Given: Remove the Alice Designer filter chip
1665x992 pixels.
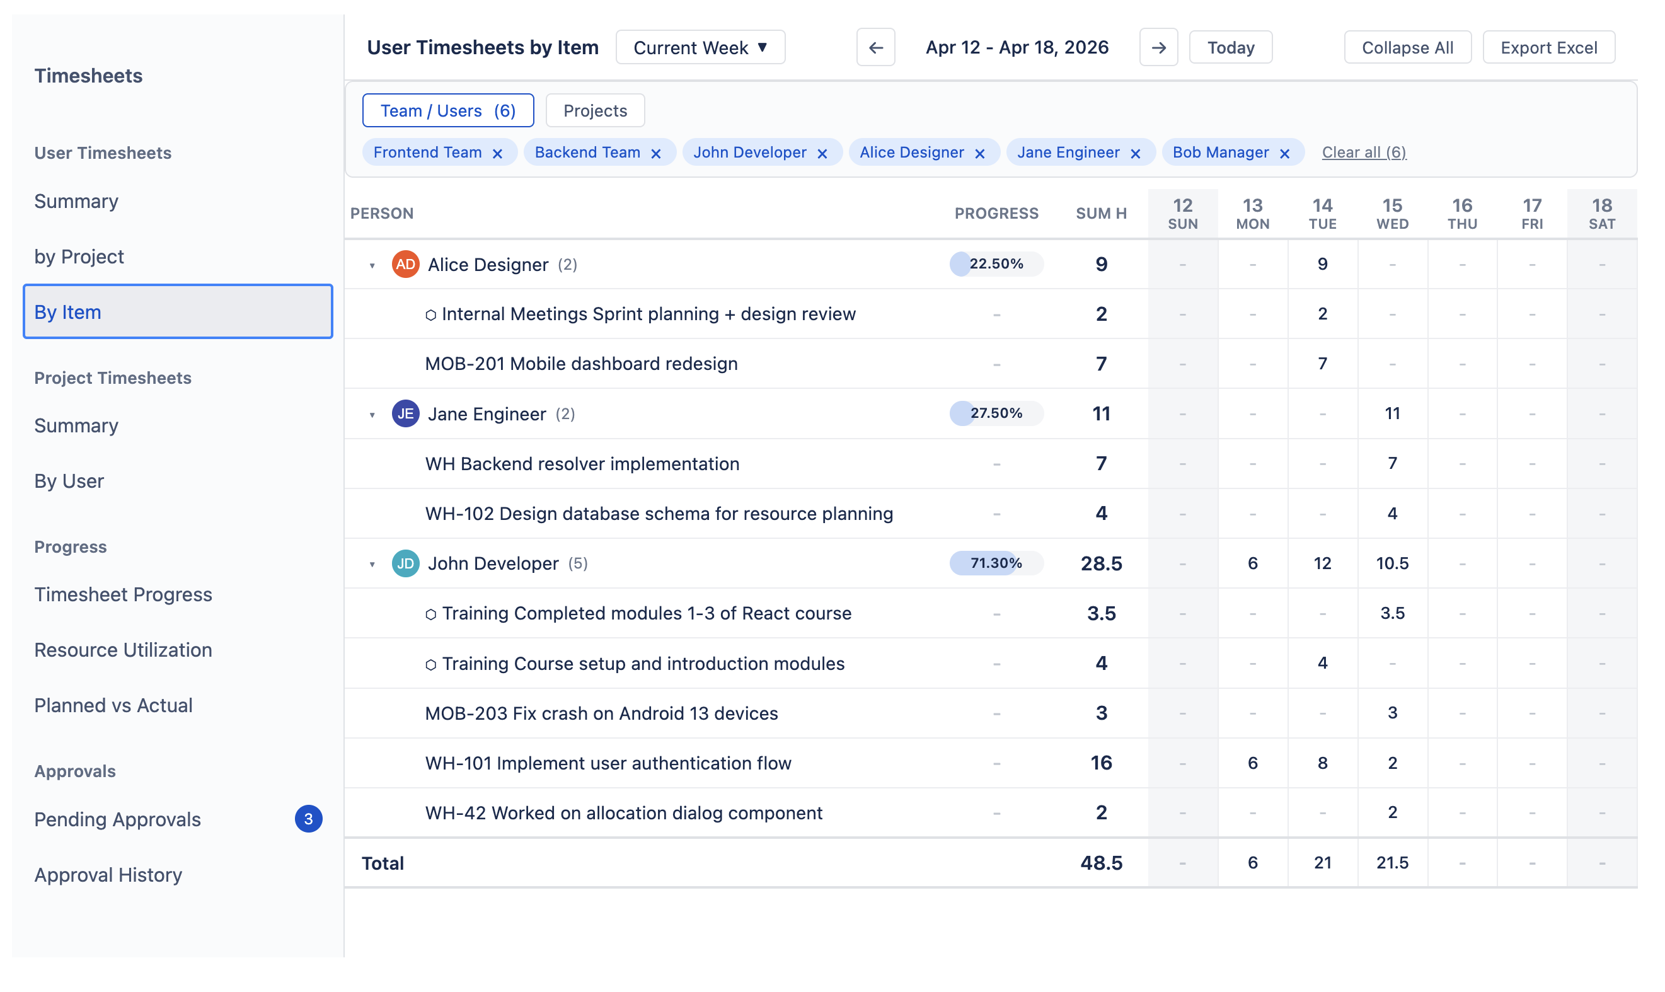Looking at the screenshot, I should (x=980, y=152).
